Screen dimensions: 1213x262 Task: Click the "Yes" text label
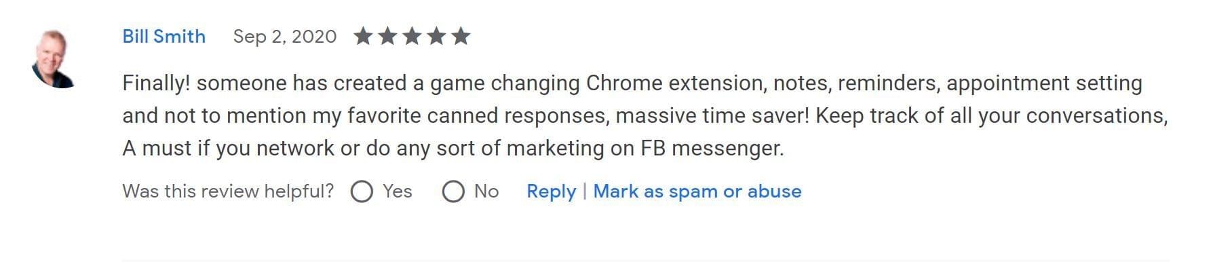(397, 191)
